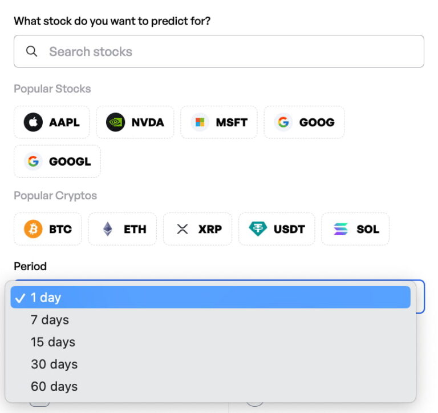Viewport: 438px width, 413px height.
Task: Choose 15 days from the Period list
Action: click(x=52, y=342)
